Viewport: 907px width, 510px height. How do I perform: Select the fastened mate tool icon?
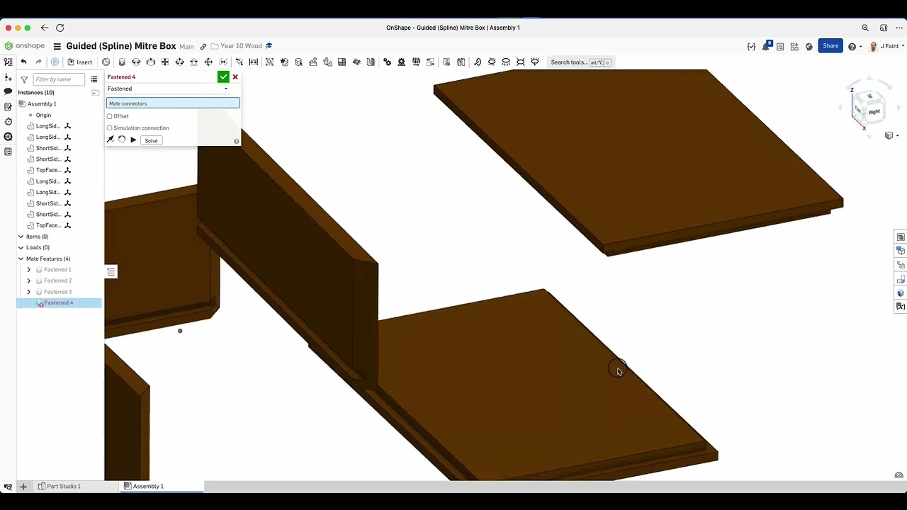pyautogui.click(x=122, y=62)
